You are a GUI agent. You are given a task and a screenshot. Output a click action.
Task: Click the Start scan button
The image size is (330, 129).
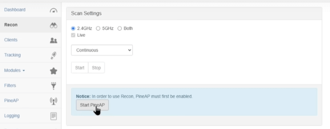80,68
